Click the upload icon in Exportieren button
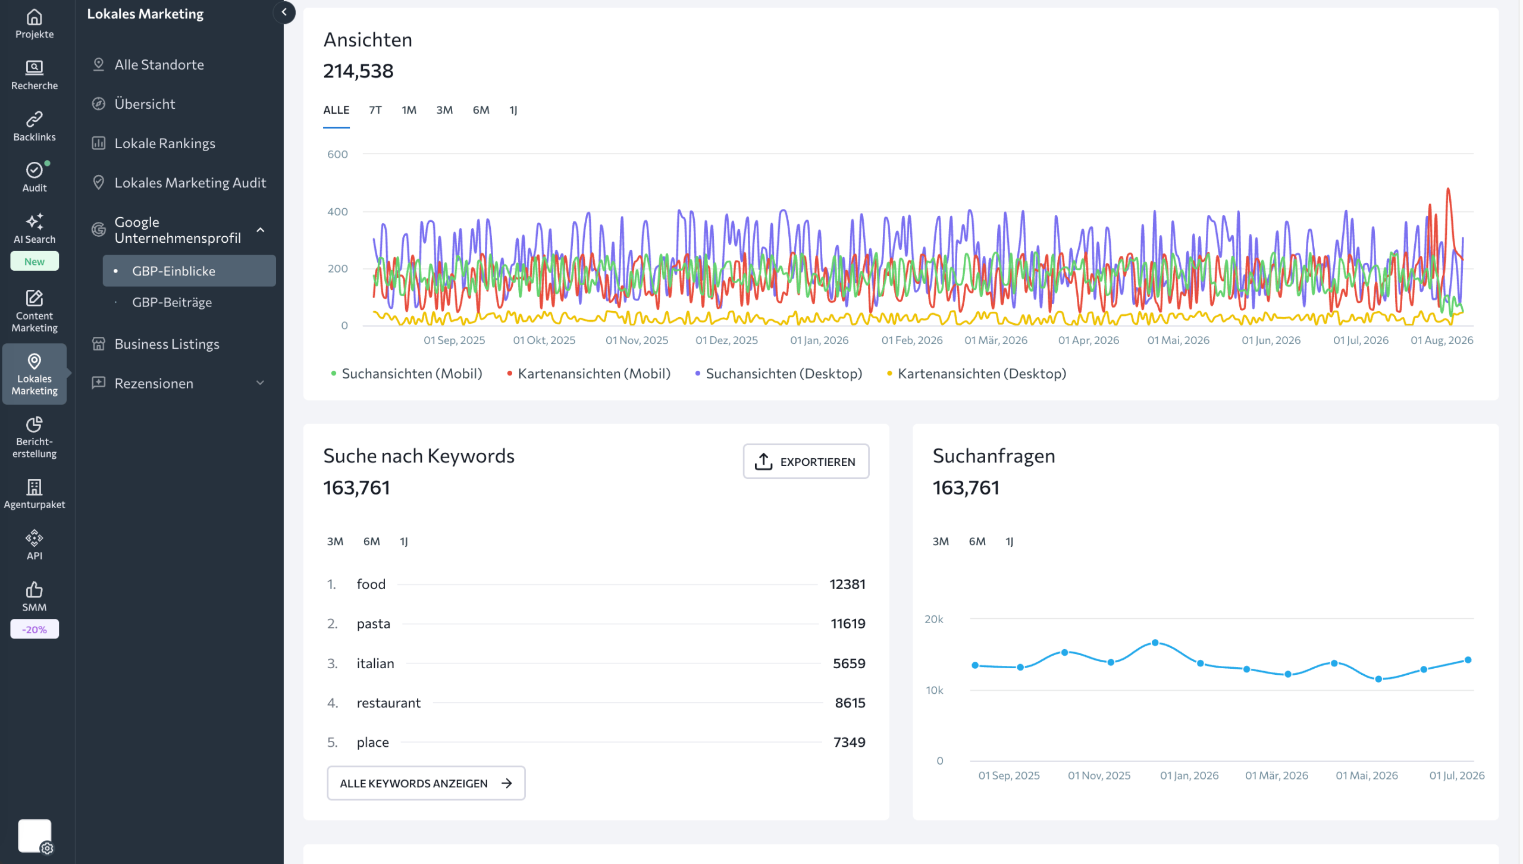 point(763,462)
